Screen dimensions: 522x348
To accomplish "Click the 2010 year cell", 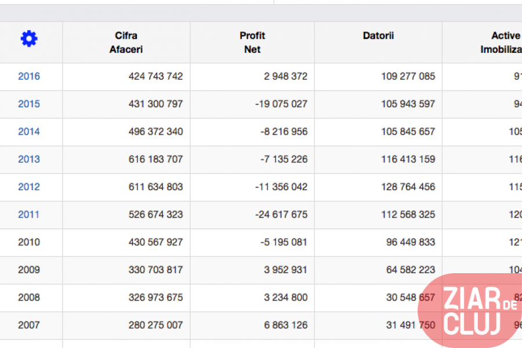I will click(29, 242).
